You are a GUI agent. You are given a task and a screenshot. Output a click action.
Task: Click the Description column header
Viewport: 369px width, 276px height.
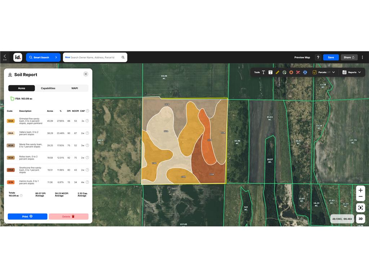point(25,111)
